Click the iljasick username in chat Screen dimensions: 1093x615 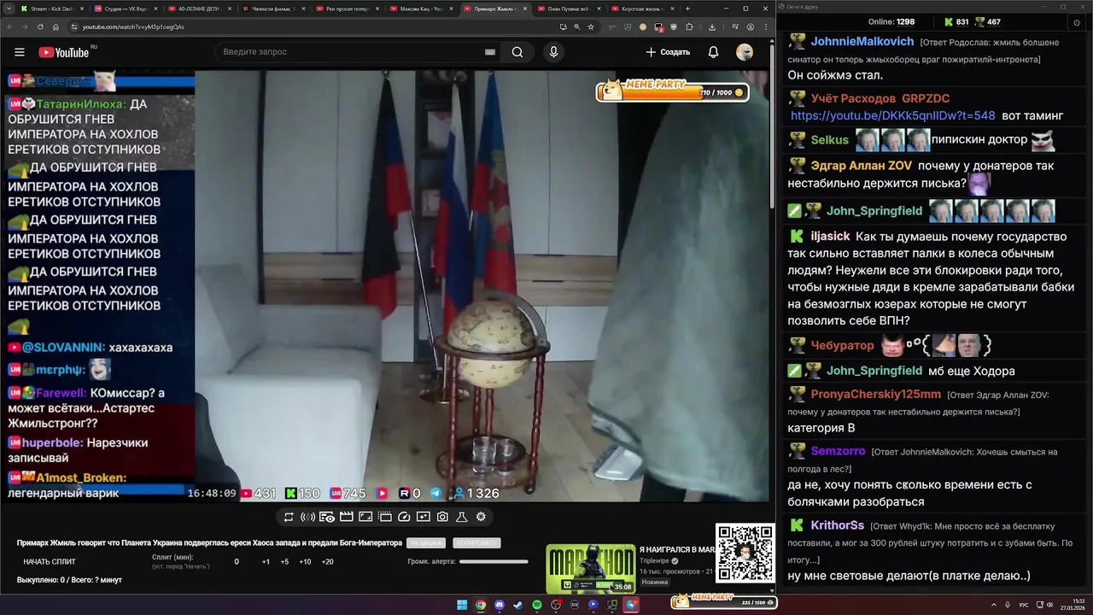click(830, 236)
